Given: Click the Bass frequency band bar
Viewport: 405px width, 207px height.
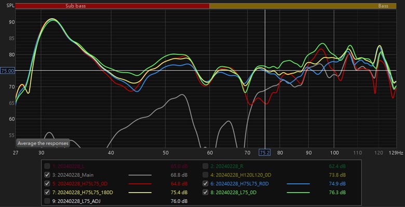Looking at the screenshot, I should pyautogui.click(x=303, y=6).
